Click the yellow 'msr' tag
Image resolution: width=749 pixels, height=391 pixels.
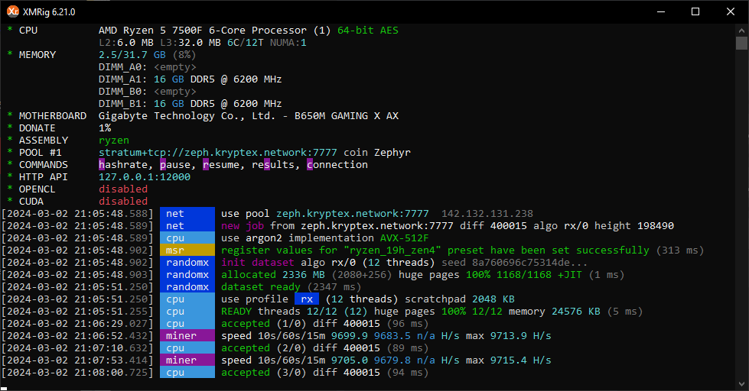tap(187, 250)
